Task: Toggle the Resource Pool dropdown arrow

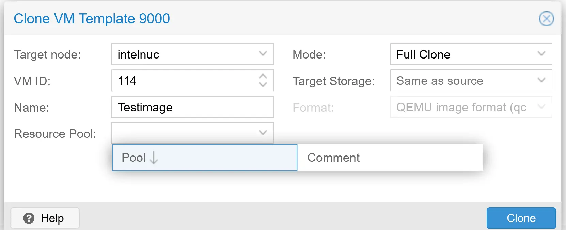Action: pos(263,133)
